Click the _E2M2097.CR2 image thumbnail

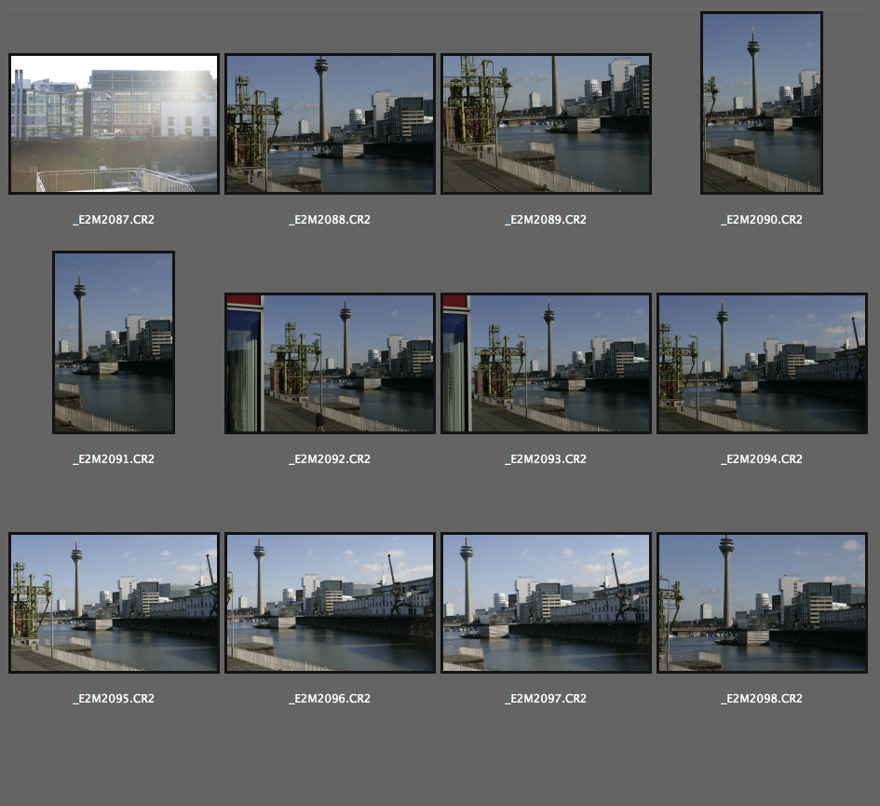pyautogui.click(x=546, y=603)
